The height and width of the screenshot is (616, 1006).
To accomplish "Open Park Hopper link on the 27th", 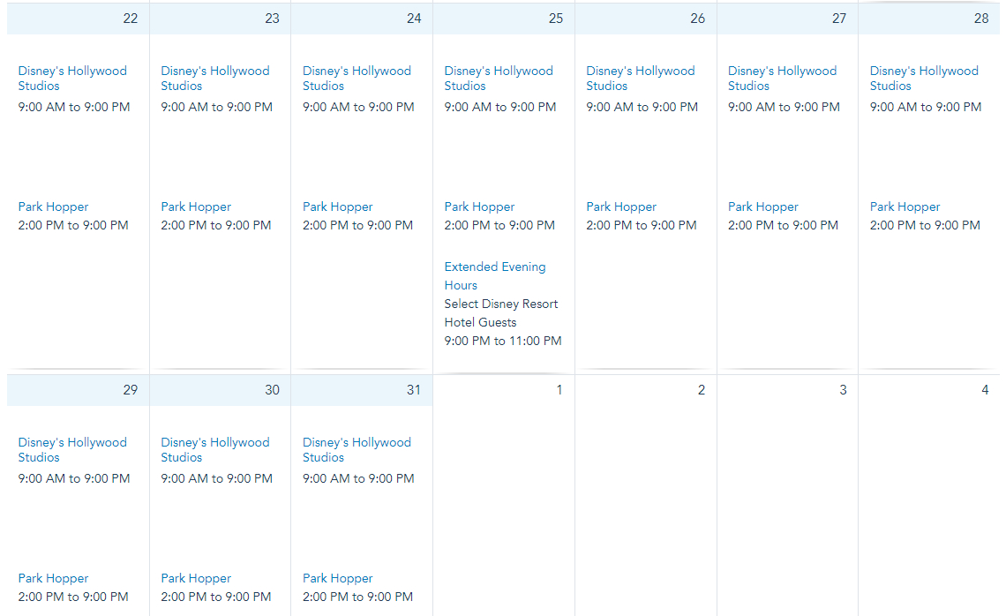I will 763,207.
